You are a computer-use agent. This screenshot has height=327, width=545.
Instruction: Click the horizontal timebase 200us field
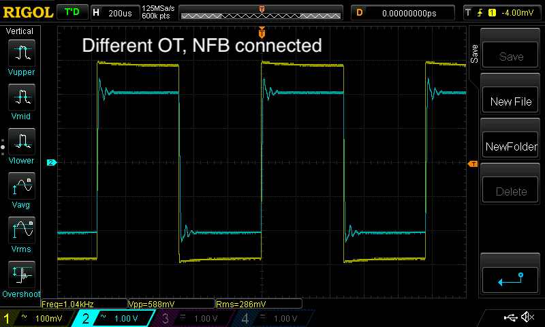(115, 13)
